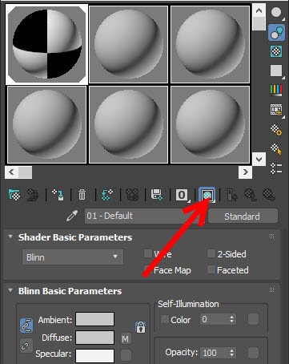Image resolution: width=289 pixels, height=364 pixels.
Task: Click the Opacity map button
Action: point(253,353)
